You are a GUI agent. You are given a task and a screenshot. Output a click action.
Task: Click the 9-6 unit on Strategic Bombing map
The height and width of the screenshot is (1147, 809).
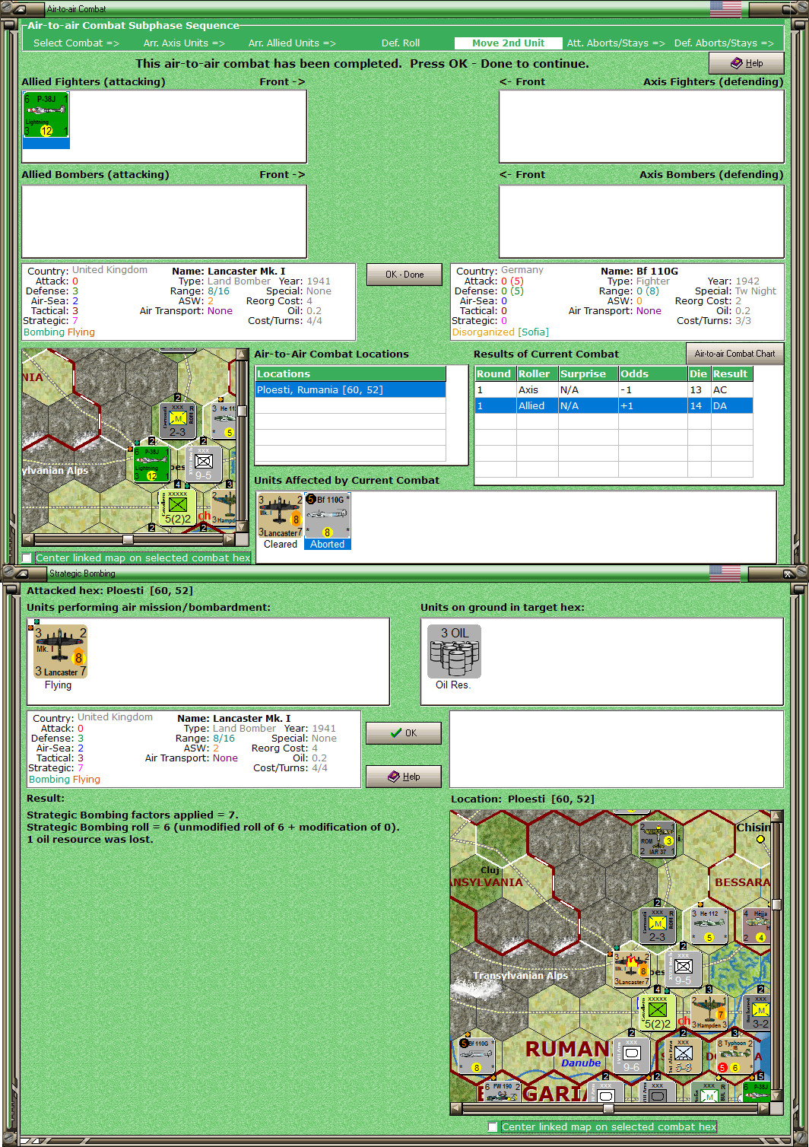point(632,1056)
